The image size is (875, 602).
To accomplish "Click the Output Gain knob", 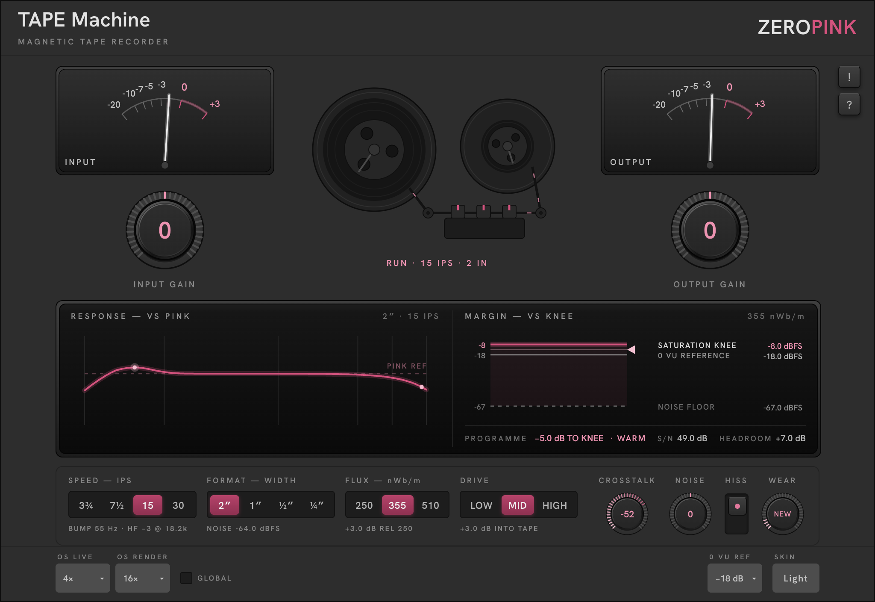I will coord(710,230).
